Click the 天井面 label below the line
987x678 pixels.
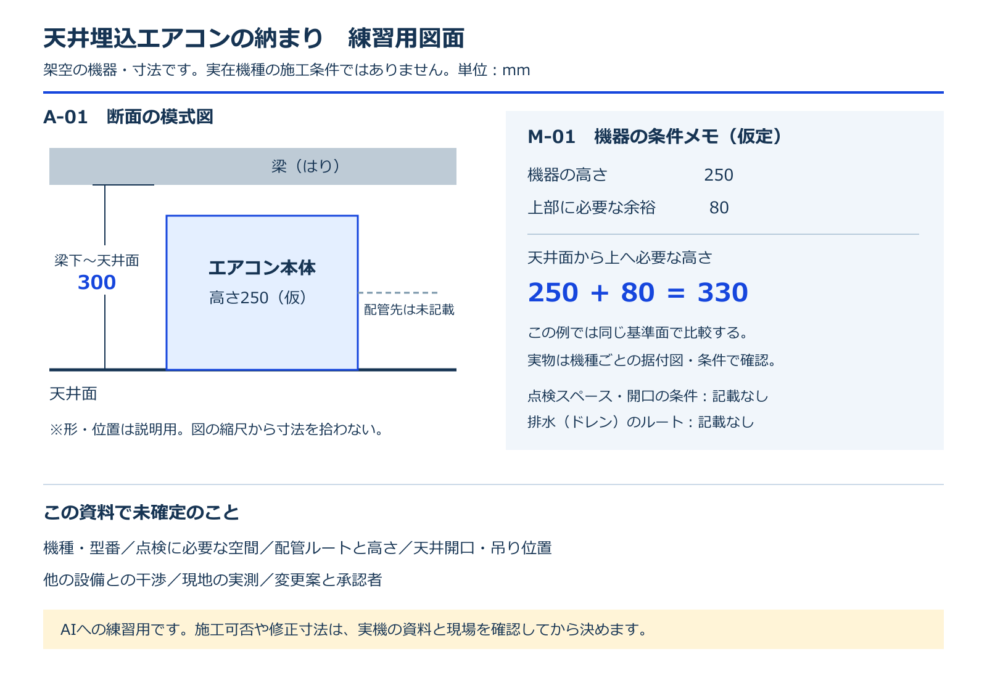pos(73,394)
